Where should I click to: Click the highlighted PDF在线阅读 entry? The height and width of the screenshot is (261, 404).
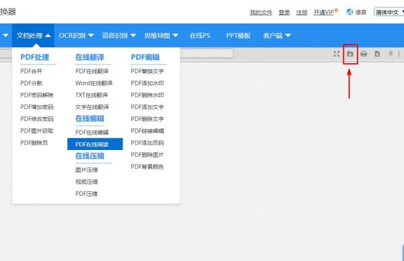click(95, 144)
